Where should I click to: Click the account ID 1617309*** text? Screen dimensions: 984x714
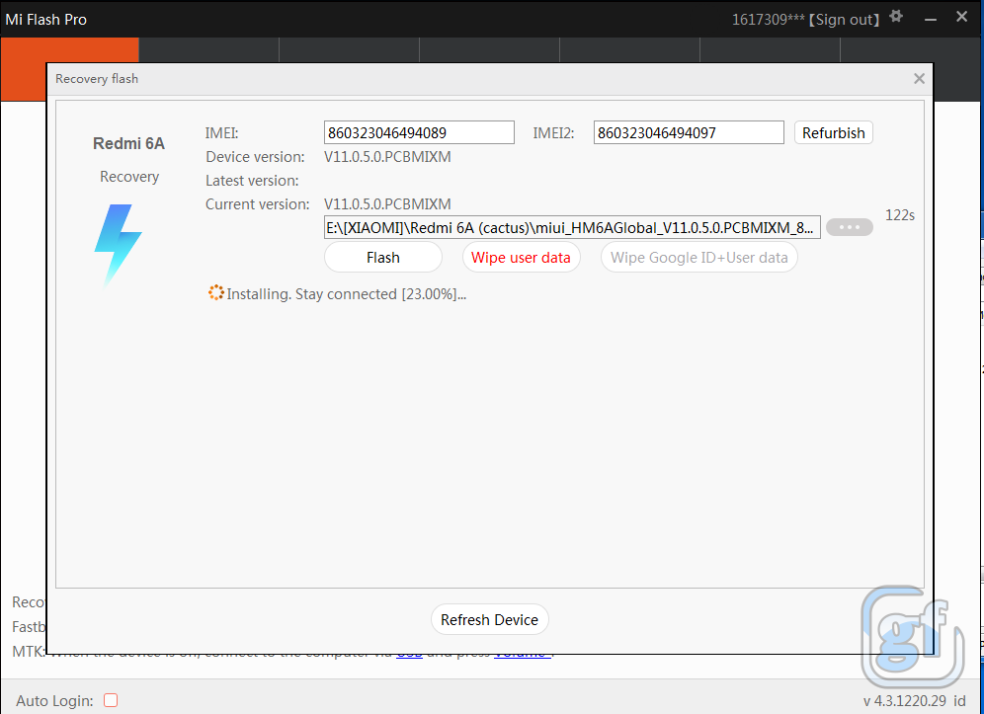click(x=768, y=20)
